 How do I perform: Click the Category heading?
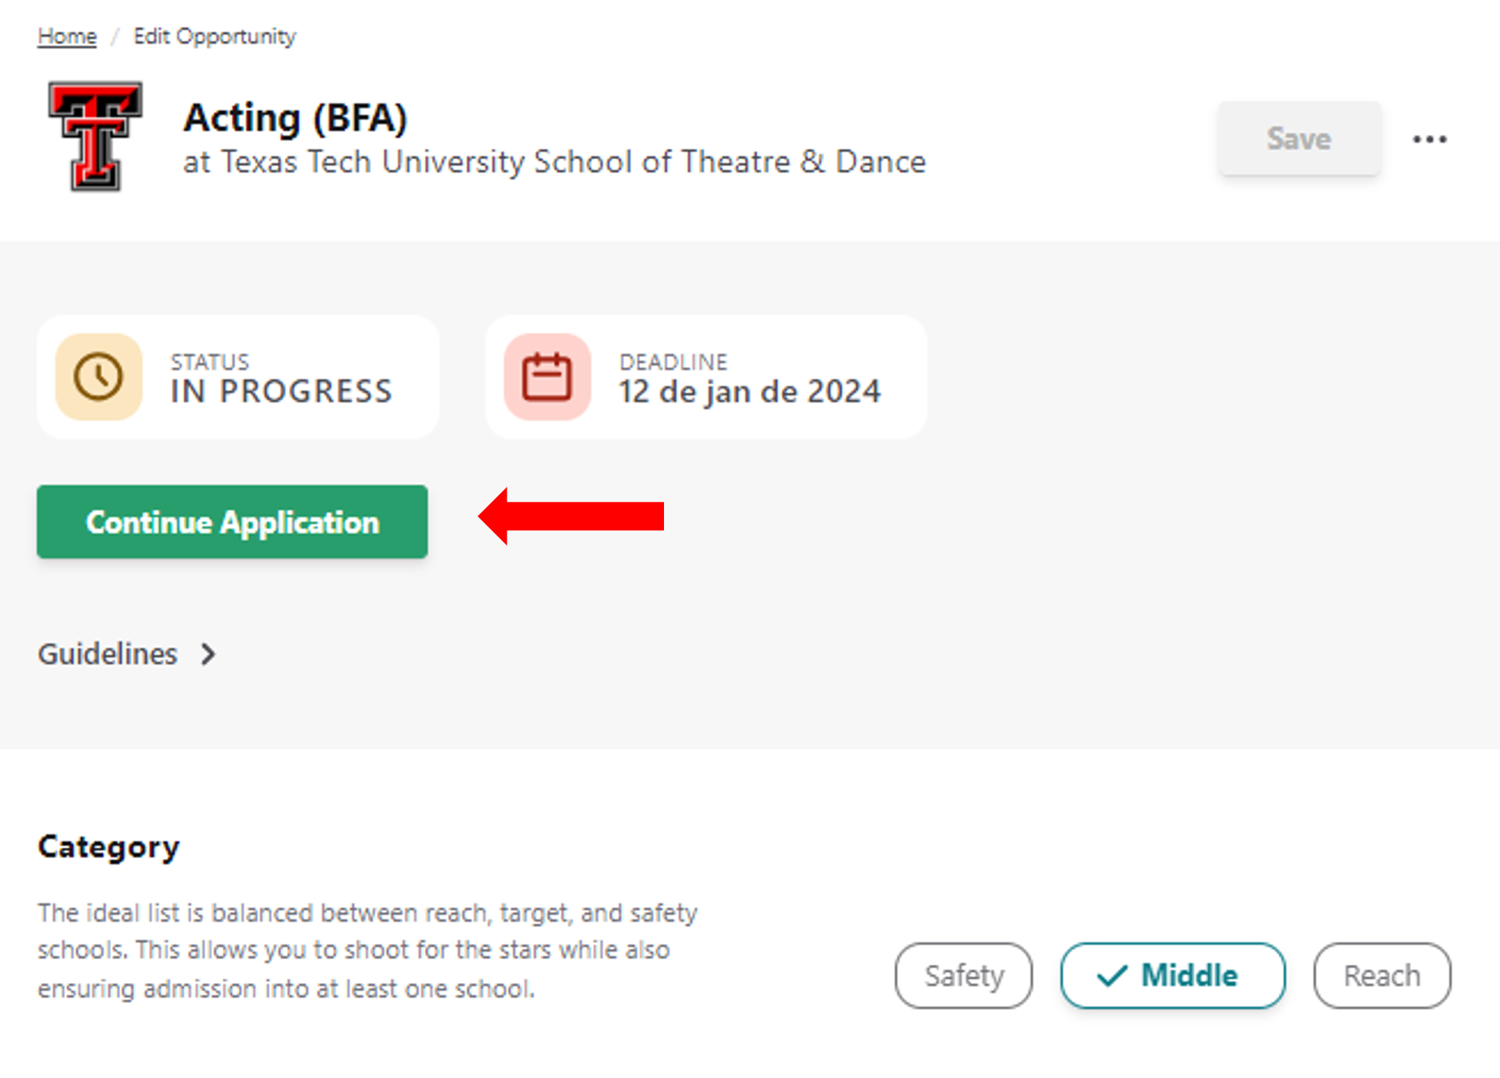(x=108, y=847)
